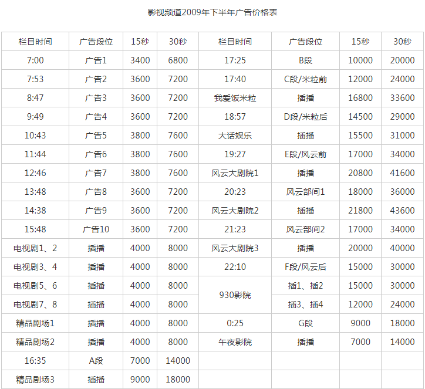425x389 pixels.
Task: Select the 10:43 time cell
Action: (35, 135)
